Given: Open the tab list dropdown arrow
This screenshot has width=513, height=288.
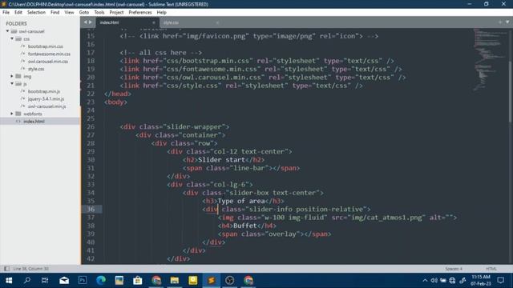Looking at the screenshot, I should 507,22.
